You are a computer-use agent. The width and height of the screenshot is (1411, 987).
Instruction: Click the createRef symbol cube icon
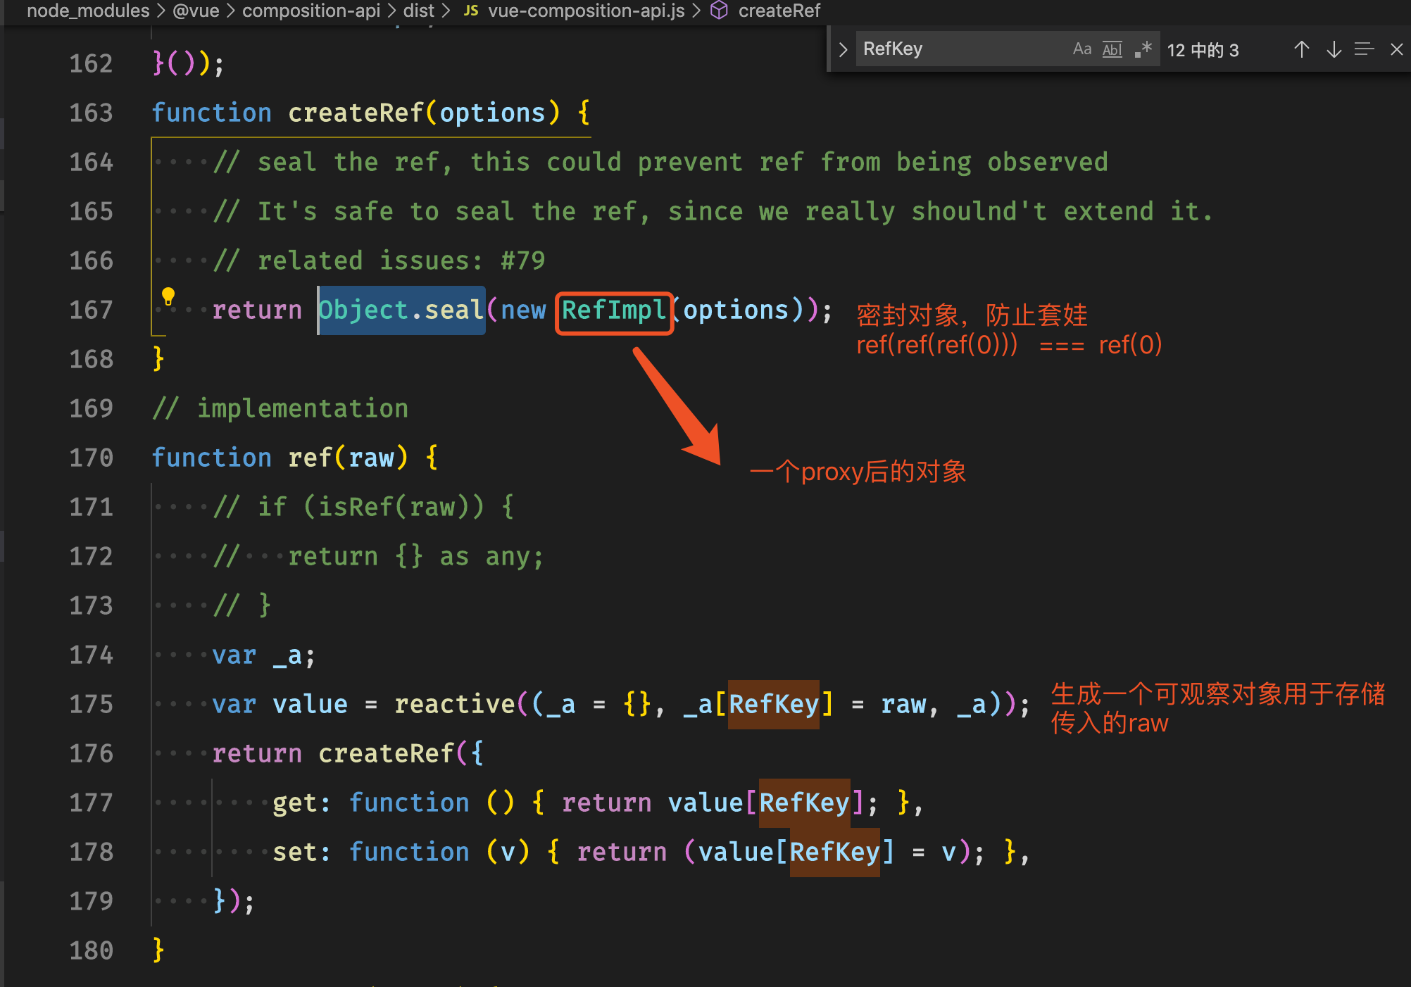(x=719, y=11)
